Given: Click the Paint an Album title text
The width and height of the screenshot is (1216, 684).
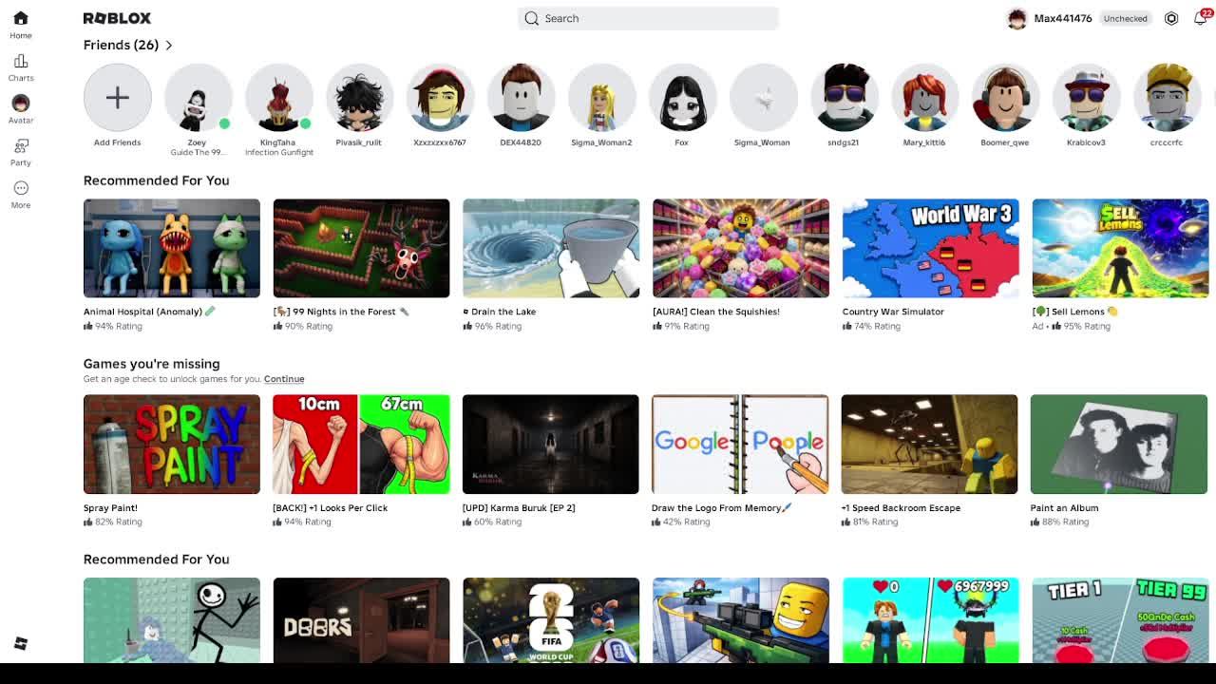Looking at the screenshot, I should point(1064,508).
